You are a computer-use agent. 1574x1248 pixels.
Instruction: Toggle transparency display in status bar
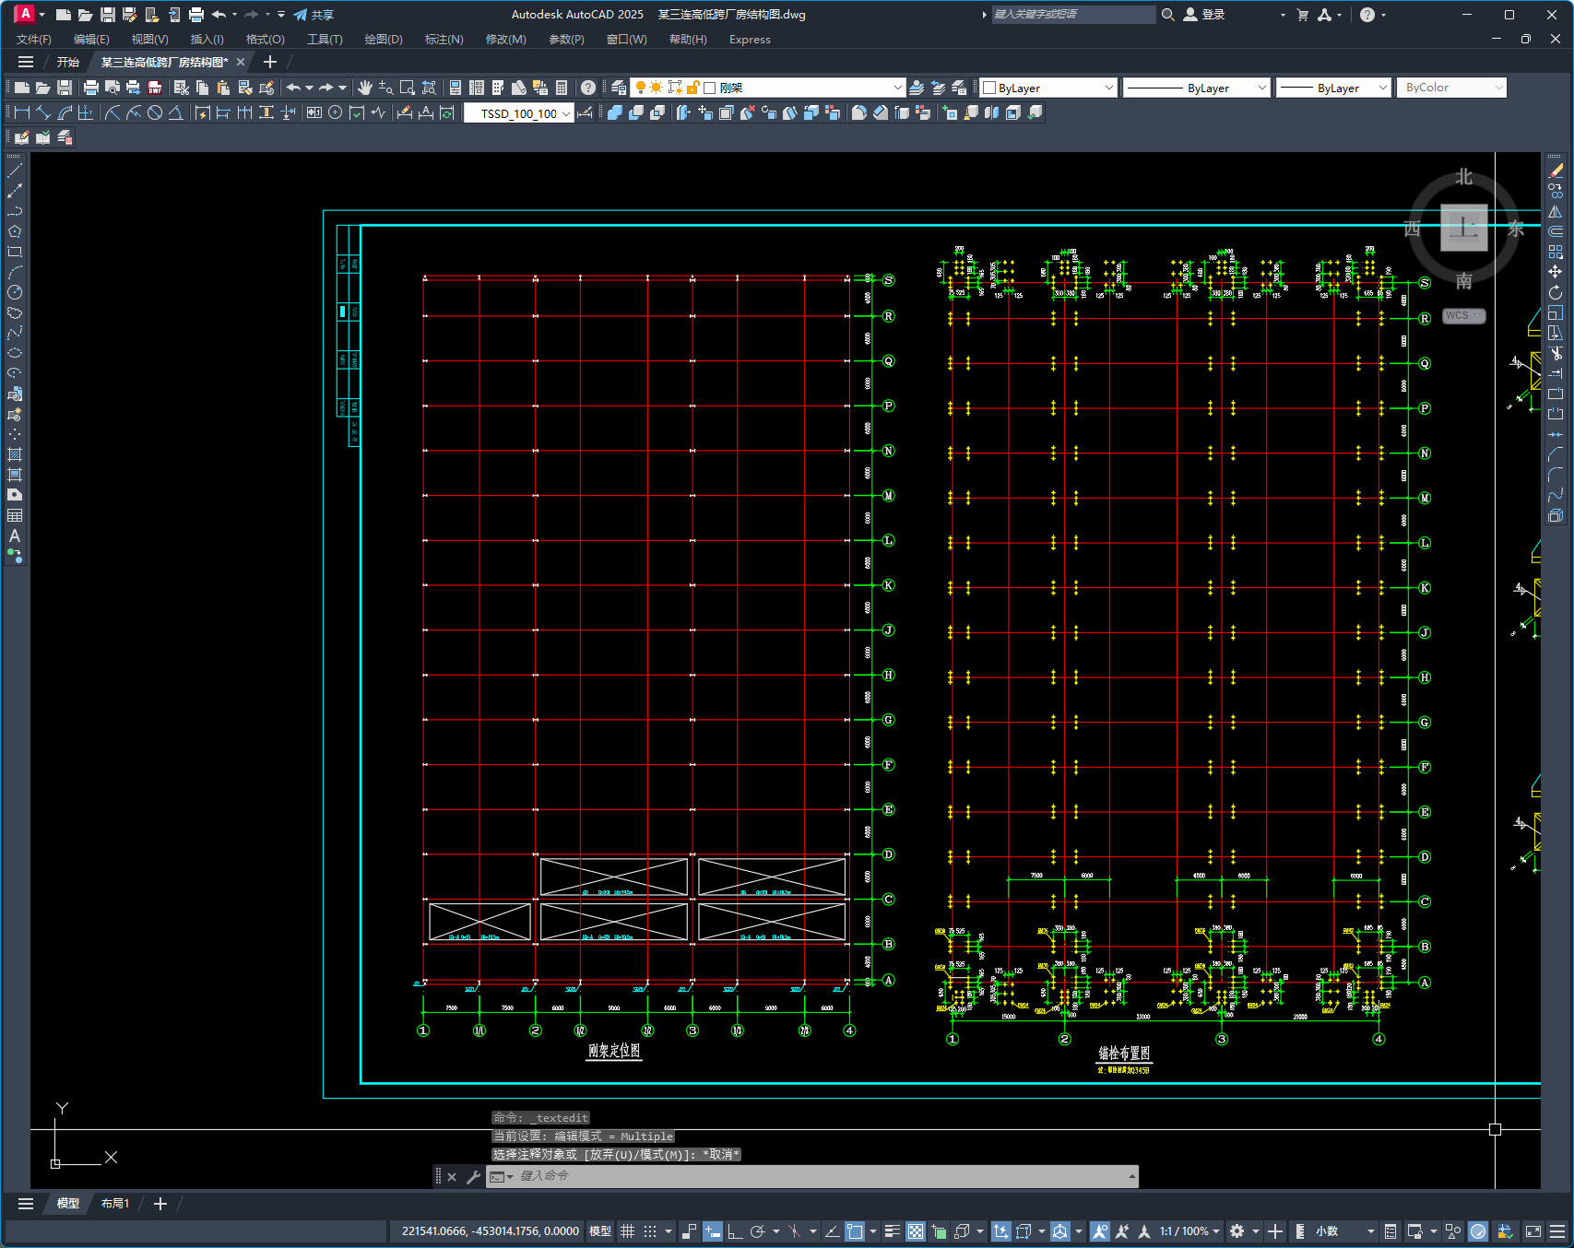coord(916,1231)
